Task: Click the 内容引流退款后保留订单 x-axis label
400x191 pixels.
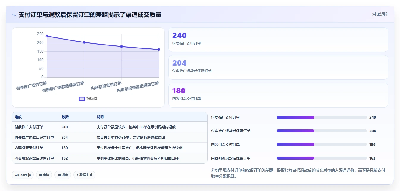Action: [138, 87]
